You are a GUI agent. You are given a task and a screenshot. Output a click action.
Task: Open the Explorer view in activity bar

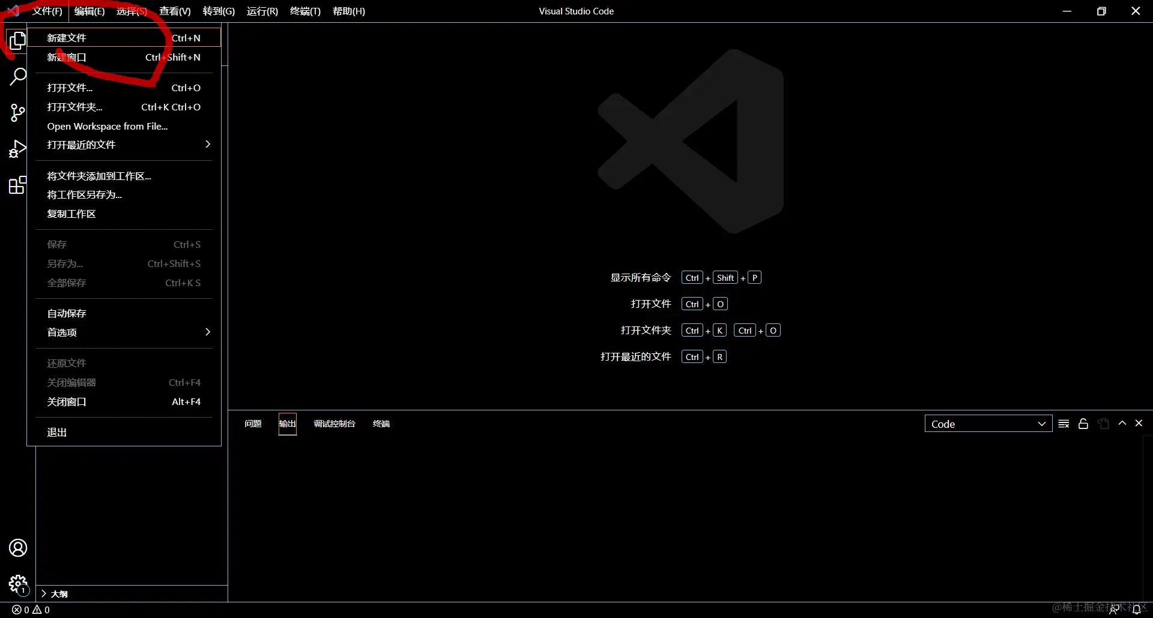coord(17,40)
